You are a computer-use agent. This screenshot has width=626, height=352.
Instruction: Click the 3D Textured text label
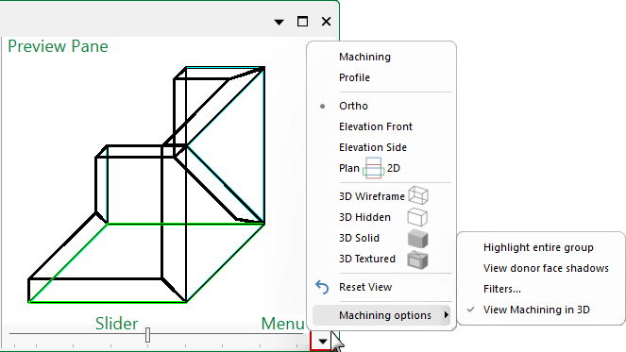click(x=367, y=259)
